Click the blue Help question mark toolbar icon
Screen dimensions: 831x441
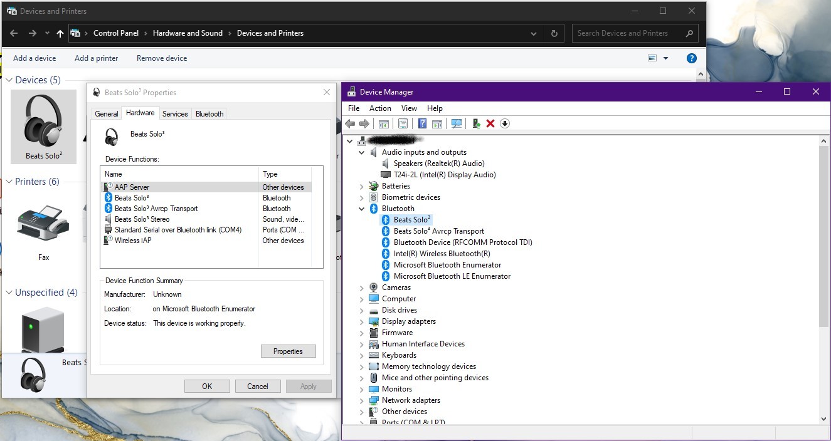[423, 123]
